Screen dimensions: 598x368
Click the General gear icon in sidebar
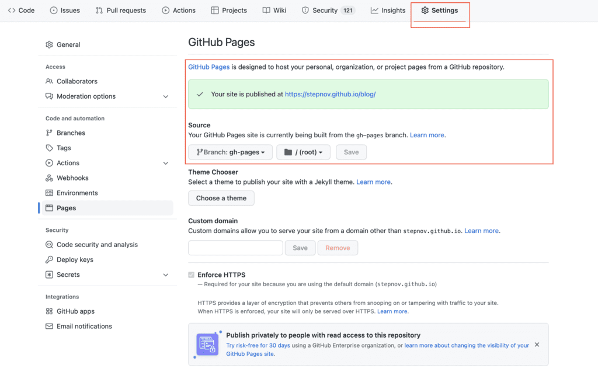point(49,44)
